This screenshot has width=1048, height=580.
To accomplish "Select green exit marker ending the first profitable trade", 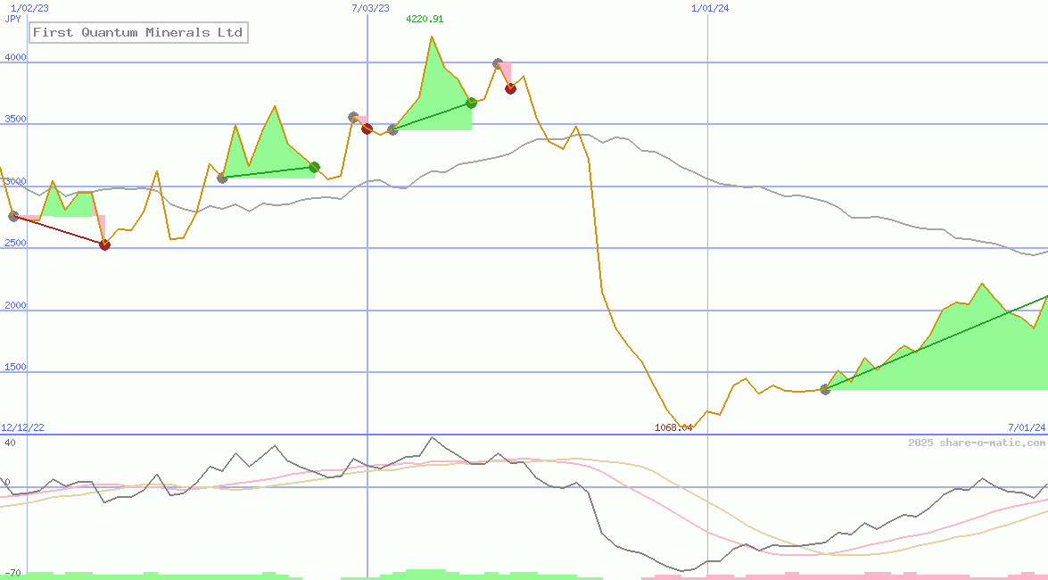I will point(314,167).
